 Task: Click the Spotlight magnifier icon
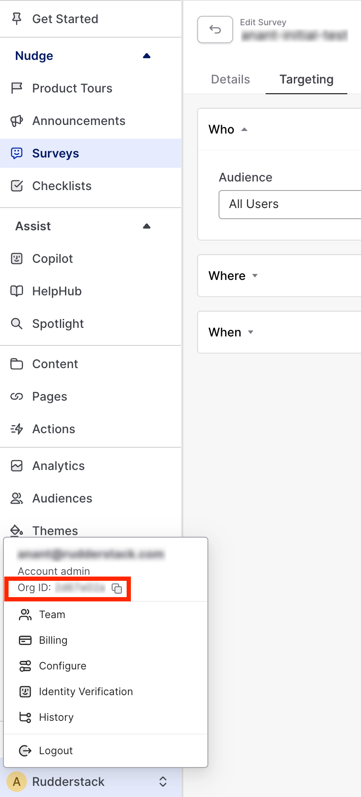(x=17, y=324)
